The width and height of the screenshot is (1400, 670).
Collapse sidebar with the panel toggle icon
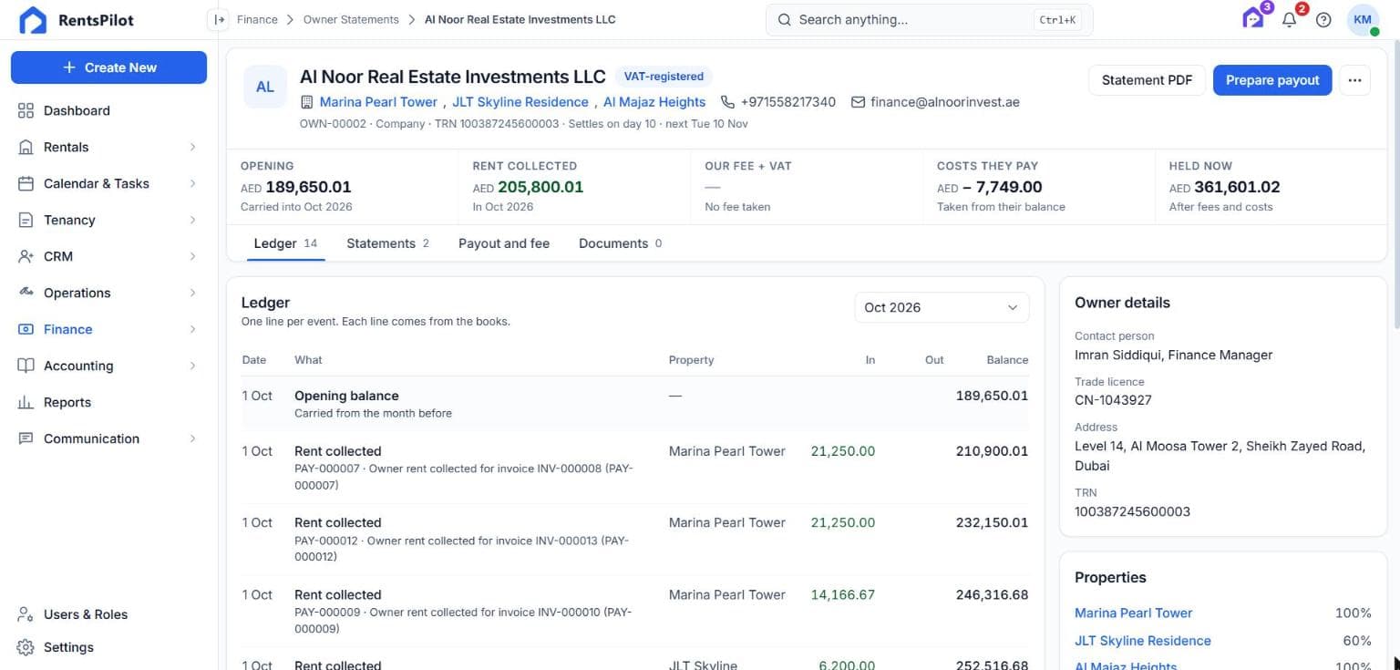[x=218, y=19]
